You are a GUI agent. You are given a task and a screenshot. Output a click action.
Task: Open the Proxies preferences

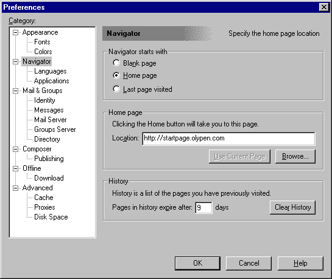[x=44, y=207]
